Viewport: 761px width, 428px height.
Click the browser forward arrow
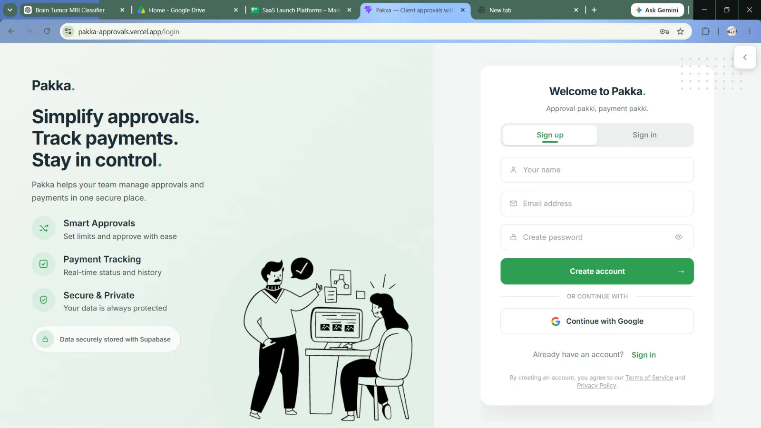(x=29, y=31)
